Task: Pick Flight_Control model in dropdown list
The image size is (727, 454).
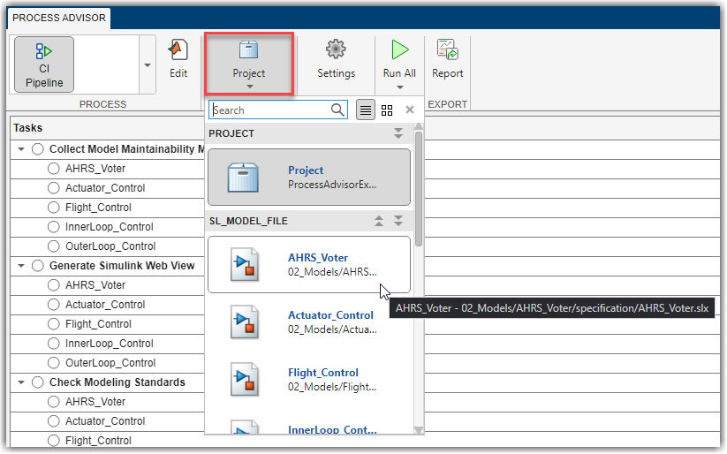Action: pyautogui.click(x=309, y=379)
